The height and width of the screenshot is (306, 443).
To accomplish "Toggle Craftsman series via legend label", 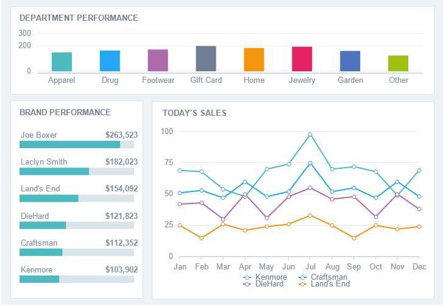I will pos(329,277).
